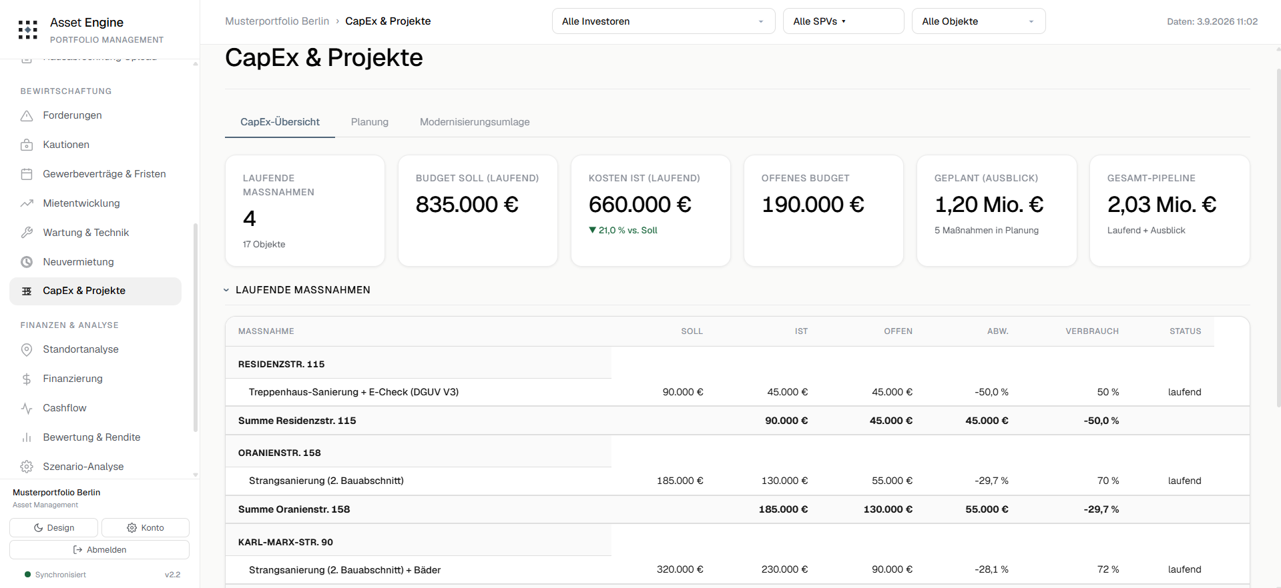Open the Alle SPVs dropdown
The image size is (1281, 588).
[843, 21]
